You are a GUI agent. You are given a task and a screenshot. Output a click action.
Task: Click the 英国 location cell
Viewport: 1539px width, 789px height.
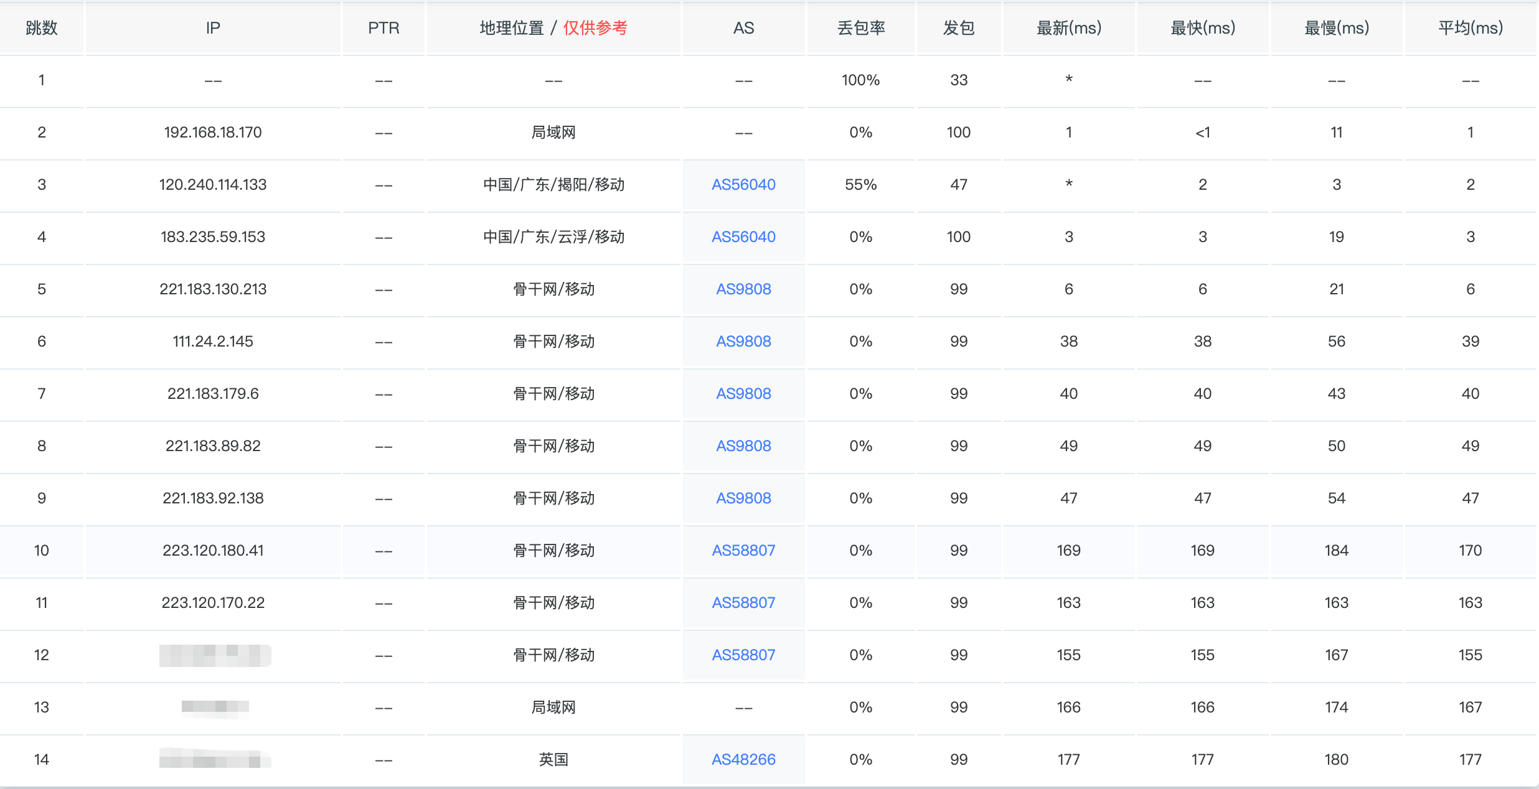pos(553,760)
